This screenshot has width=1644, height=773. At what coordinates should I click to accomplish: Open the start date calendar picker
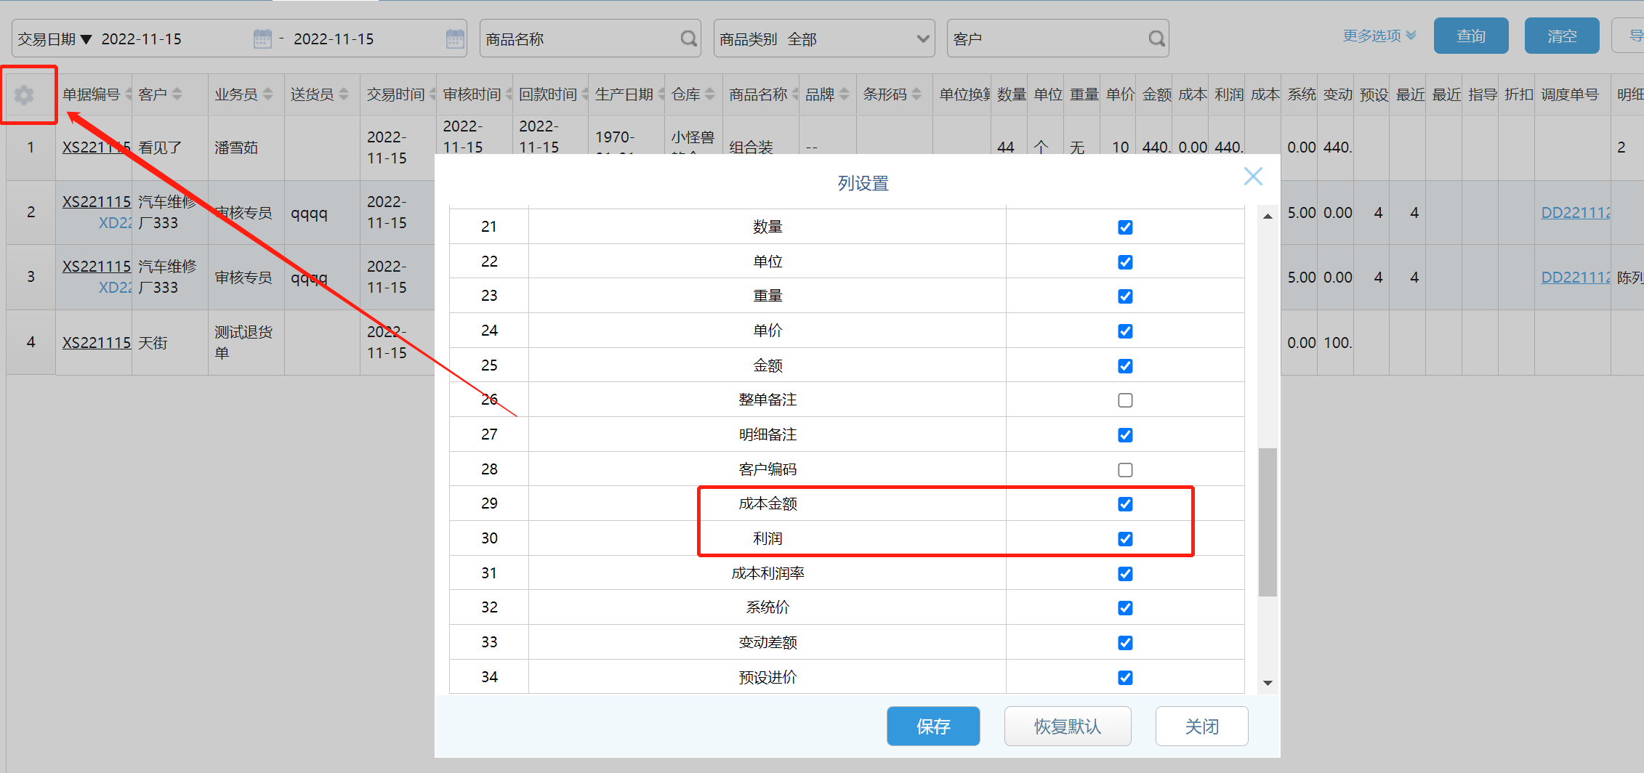click(x=262, y=39)
